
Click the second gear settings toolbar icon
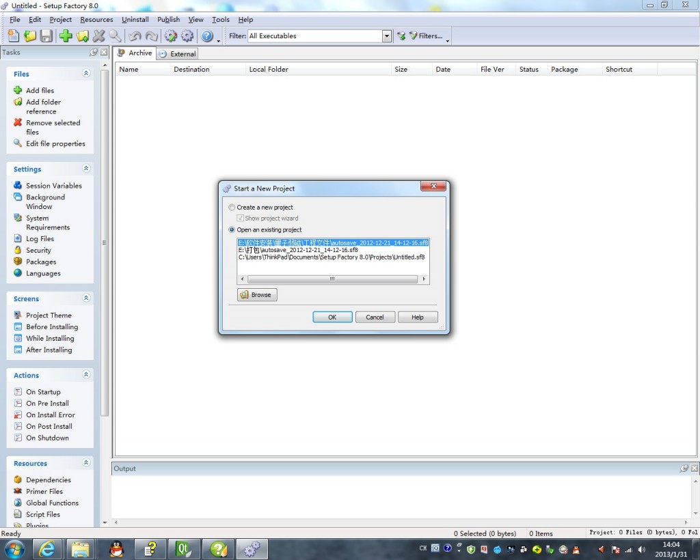[187, 36]
